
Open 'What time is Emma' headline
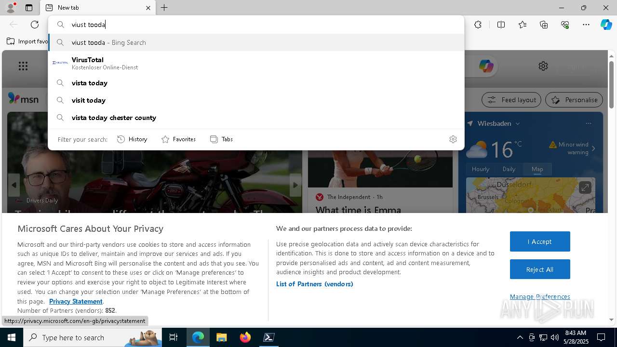click(358, 210)
